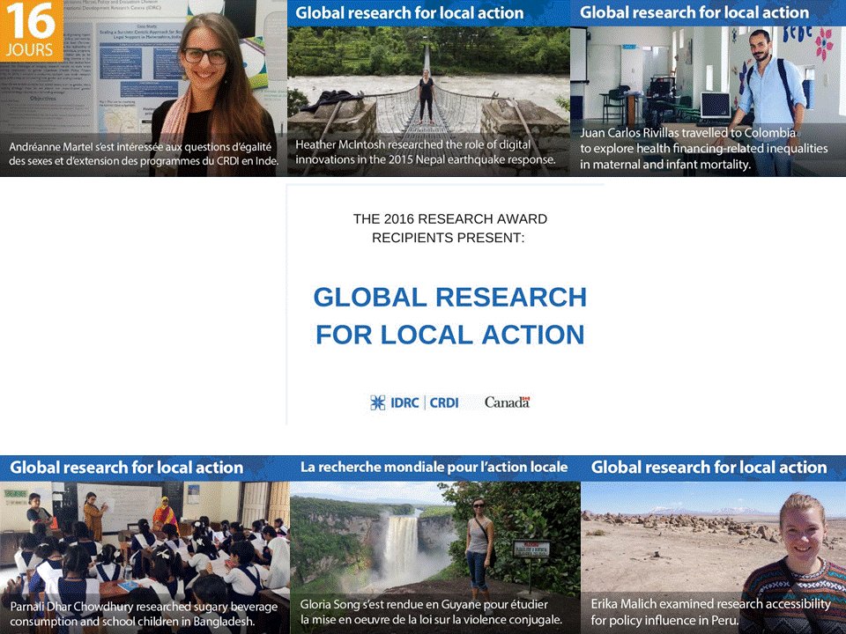Open the Parnali Dhar Chowdhury classroom card
The height and width of the screenshot is (634, 846).
pyautogui.click(x=145, y=544)
